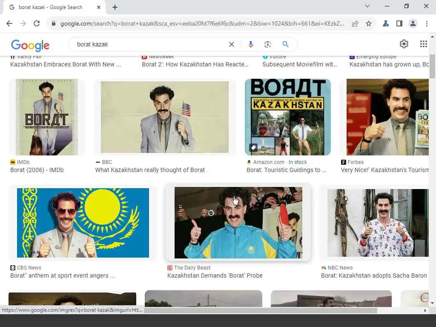The image size is (436, 327).
Task: Open the Google apps grid
Action: click(x=423, y=44)
